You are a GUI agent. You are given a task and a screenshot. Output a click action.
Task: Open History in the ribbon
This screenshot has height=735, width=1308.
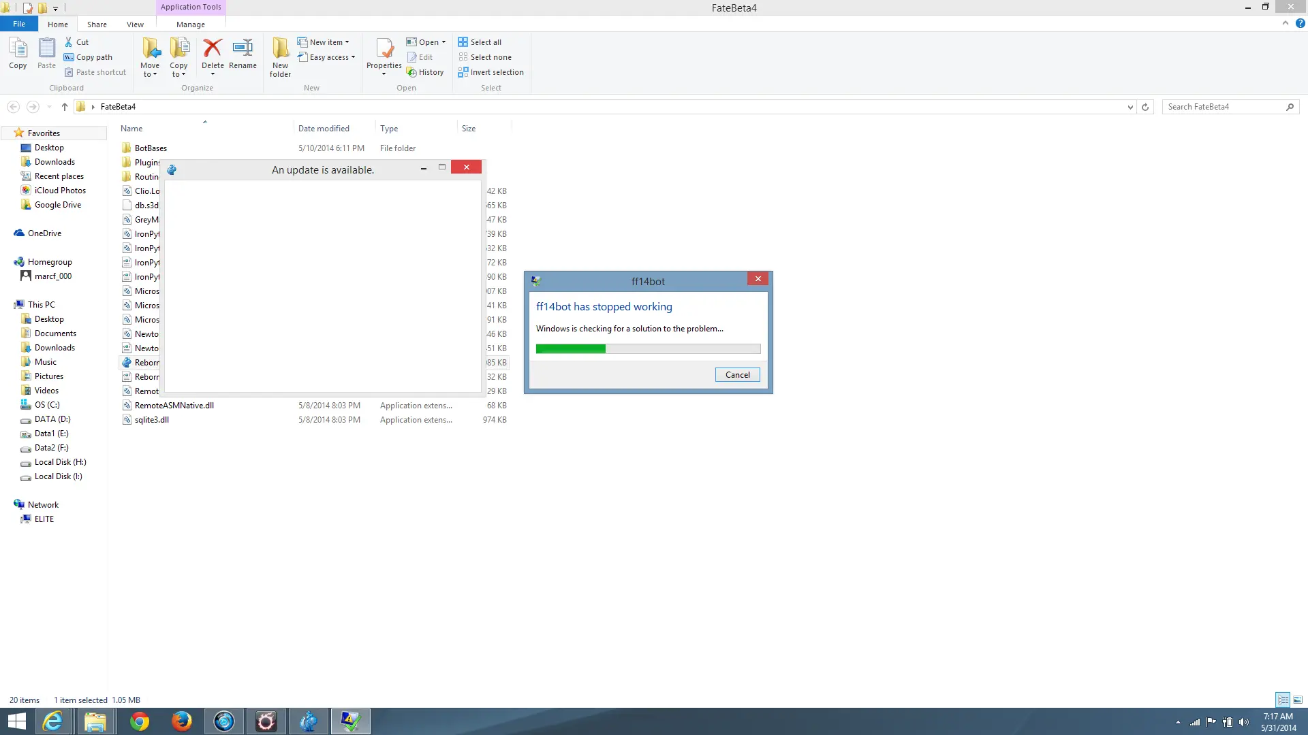pyautogui.click(x=425, y=72)
